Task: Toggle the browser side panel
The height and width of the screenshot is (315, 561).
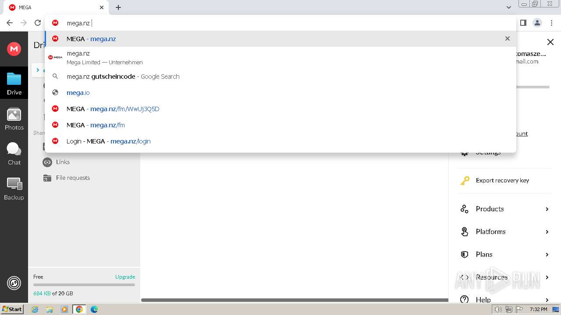Action: pos(523,23)
